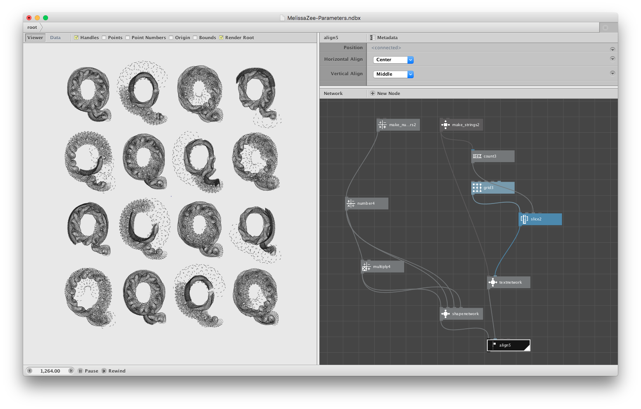The image size is (641, 409).
Task: Open the Vertical Align Middle dropdown
Action: [393, 74]
